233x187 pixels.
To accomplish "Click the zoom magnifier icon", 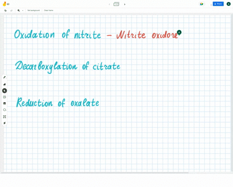I will pyautogui.click(x=18, y=10).
